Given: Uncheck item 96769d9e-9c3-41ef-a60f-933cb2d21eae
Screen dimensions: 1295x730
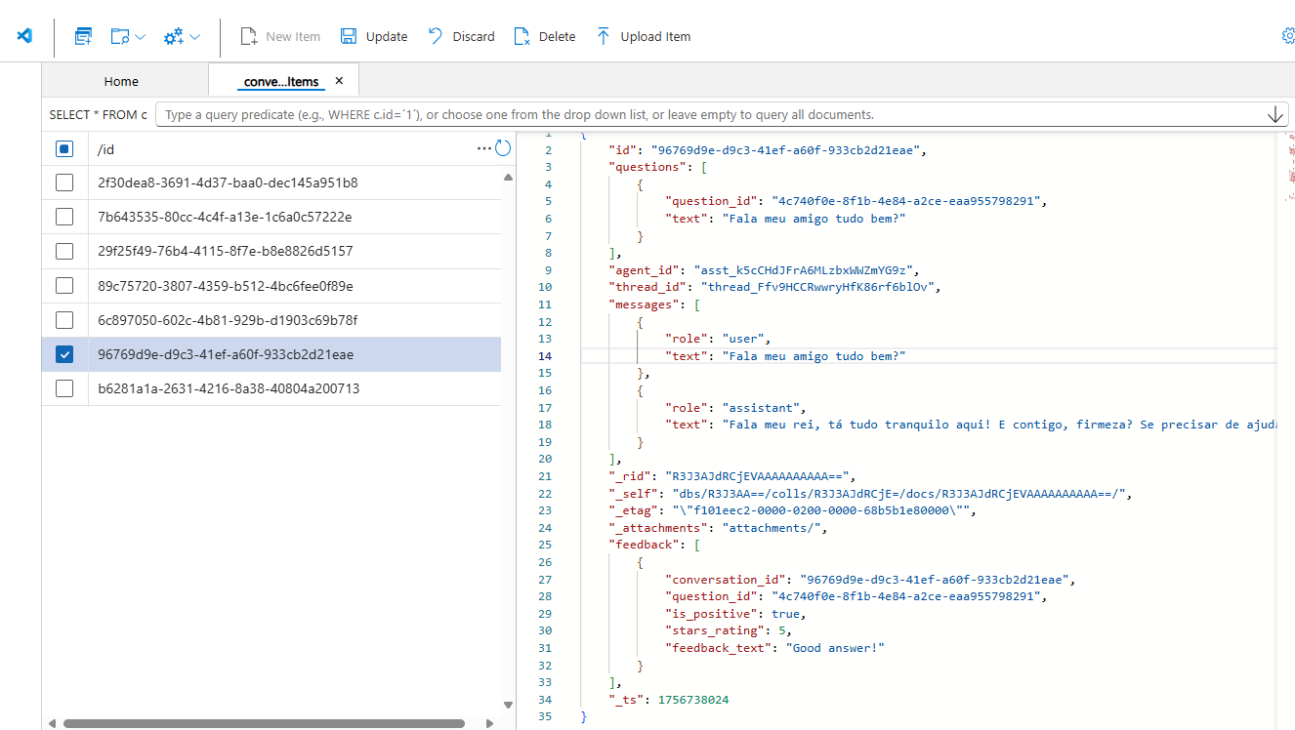Looking at the screenshot, I should tap(64, 354).
